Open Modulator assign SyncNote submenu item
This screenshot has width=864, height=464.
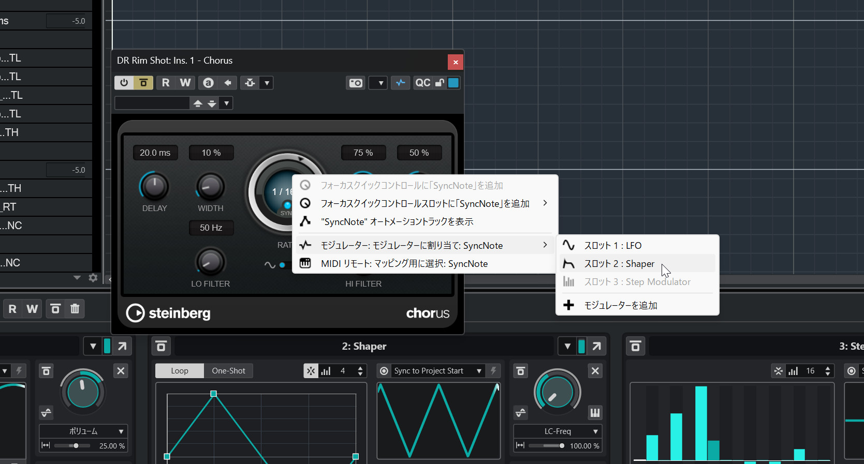click(x=425, y=245)
